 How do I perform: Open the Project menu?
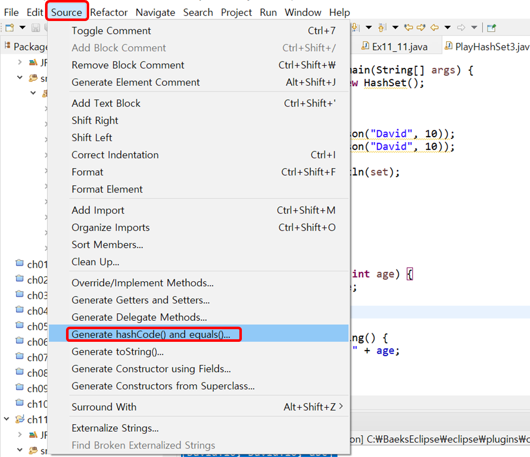pyautogui.click(x=236, y=13)
